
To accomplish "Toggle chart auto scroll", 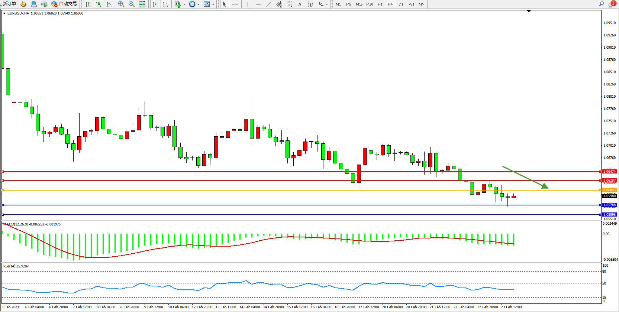I will tap(155, 4).
